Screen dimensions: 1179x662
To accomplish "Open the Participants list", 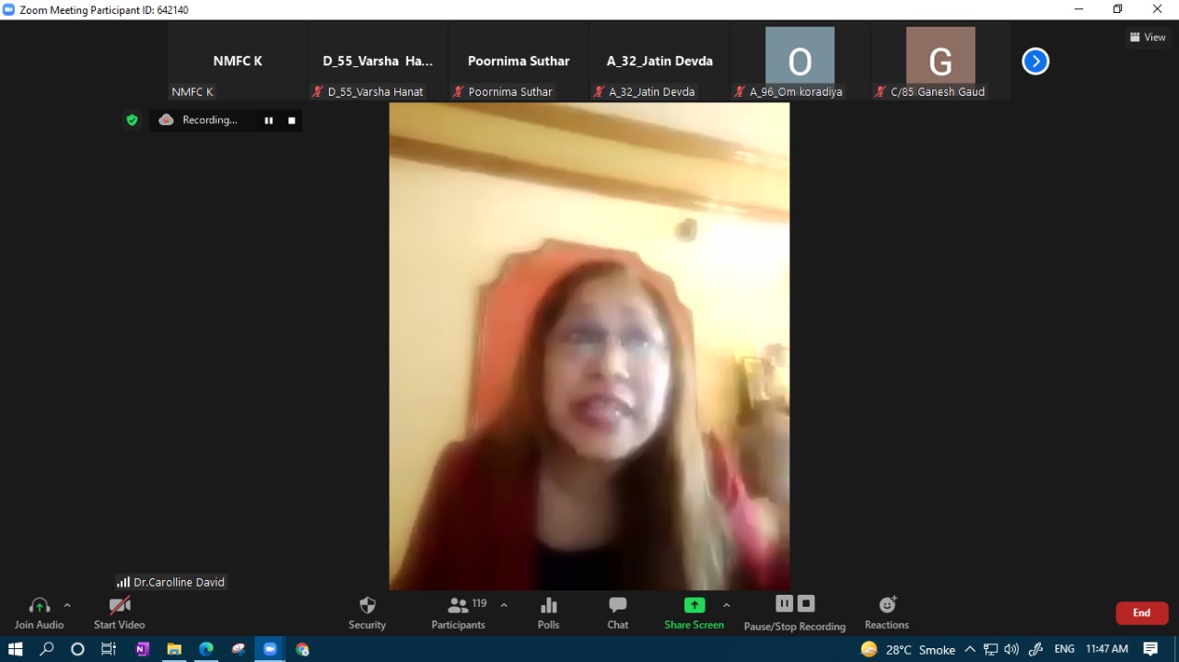I will [x=458, y=612].
